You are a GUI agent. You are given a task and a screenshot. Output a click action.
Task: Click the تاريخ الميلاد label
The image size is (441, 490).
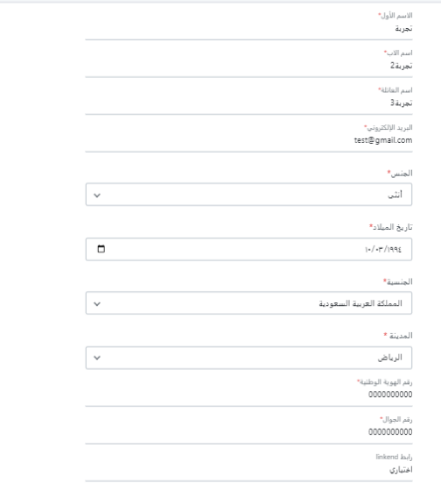(x=392, y=227)
